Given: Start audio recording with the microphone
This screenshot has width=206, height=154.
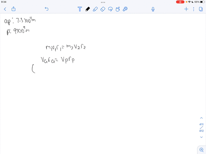Looking at the screenshot, I should coord(153,9).
